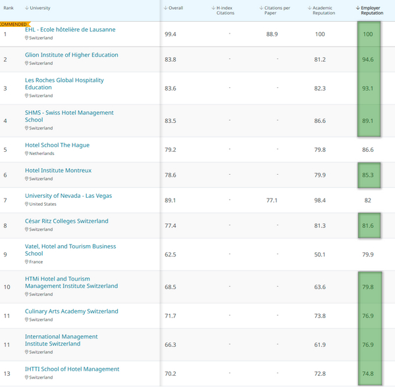Select Vatel employer reputation 79.9
Viewport: 395px width, 389px height.
(x=368, y=255)
